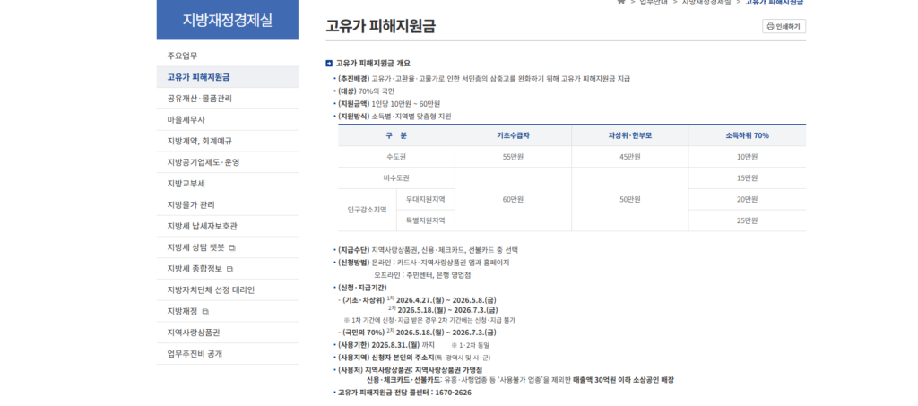Image resolution: width=918 pixels, height=406 pixels.
Task: Open 업무추진비 공개 sidebar item
Action: point(227,354)
